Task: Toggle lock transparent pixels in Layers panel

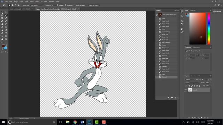Action: point(189,86)
